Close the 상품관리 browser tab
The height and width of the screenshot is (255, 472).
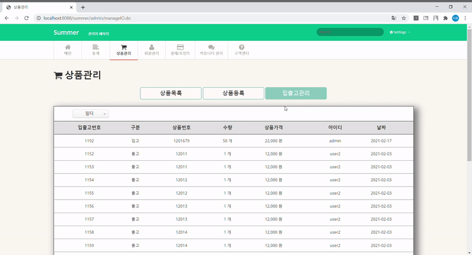click(71, 7)
